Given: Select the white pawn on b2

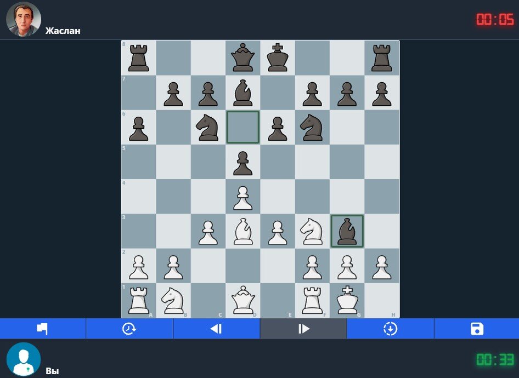Looking at the screenshot, I should click(x=173, y=267).
